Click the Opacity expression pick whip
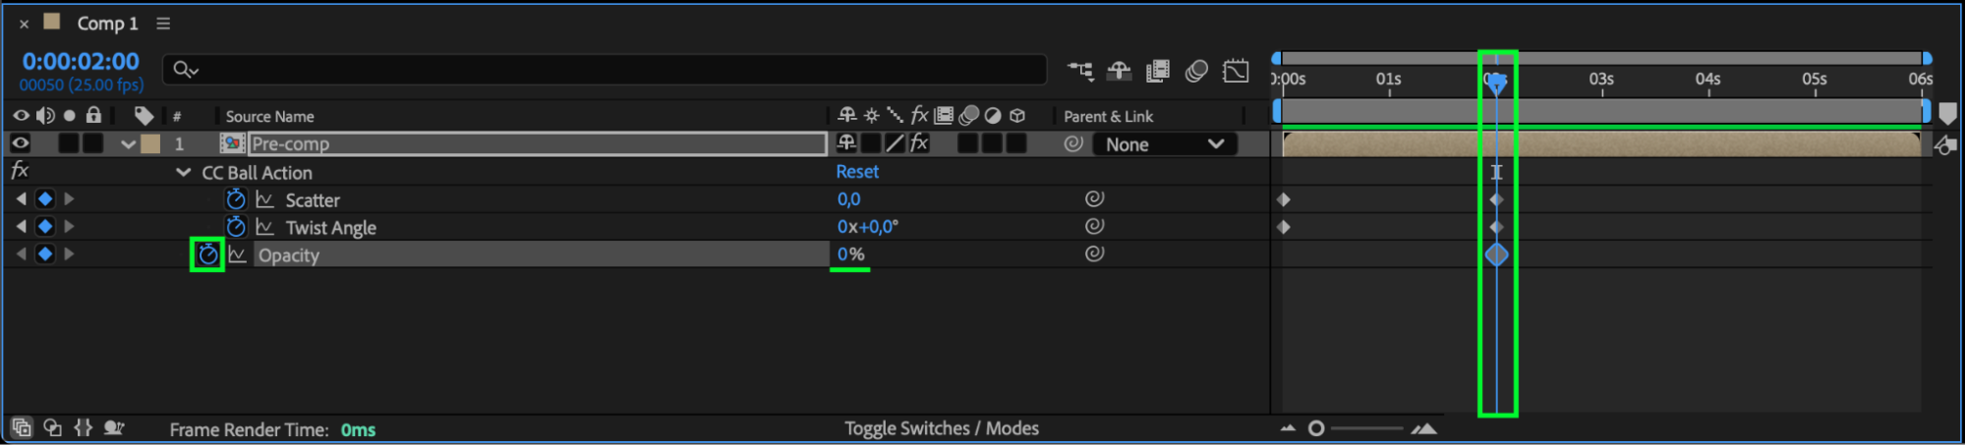 (x=1094, y=253)
